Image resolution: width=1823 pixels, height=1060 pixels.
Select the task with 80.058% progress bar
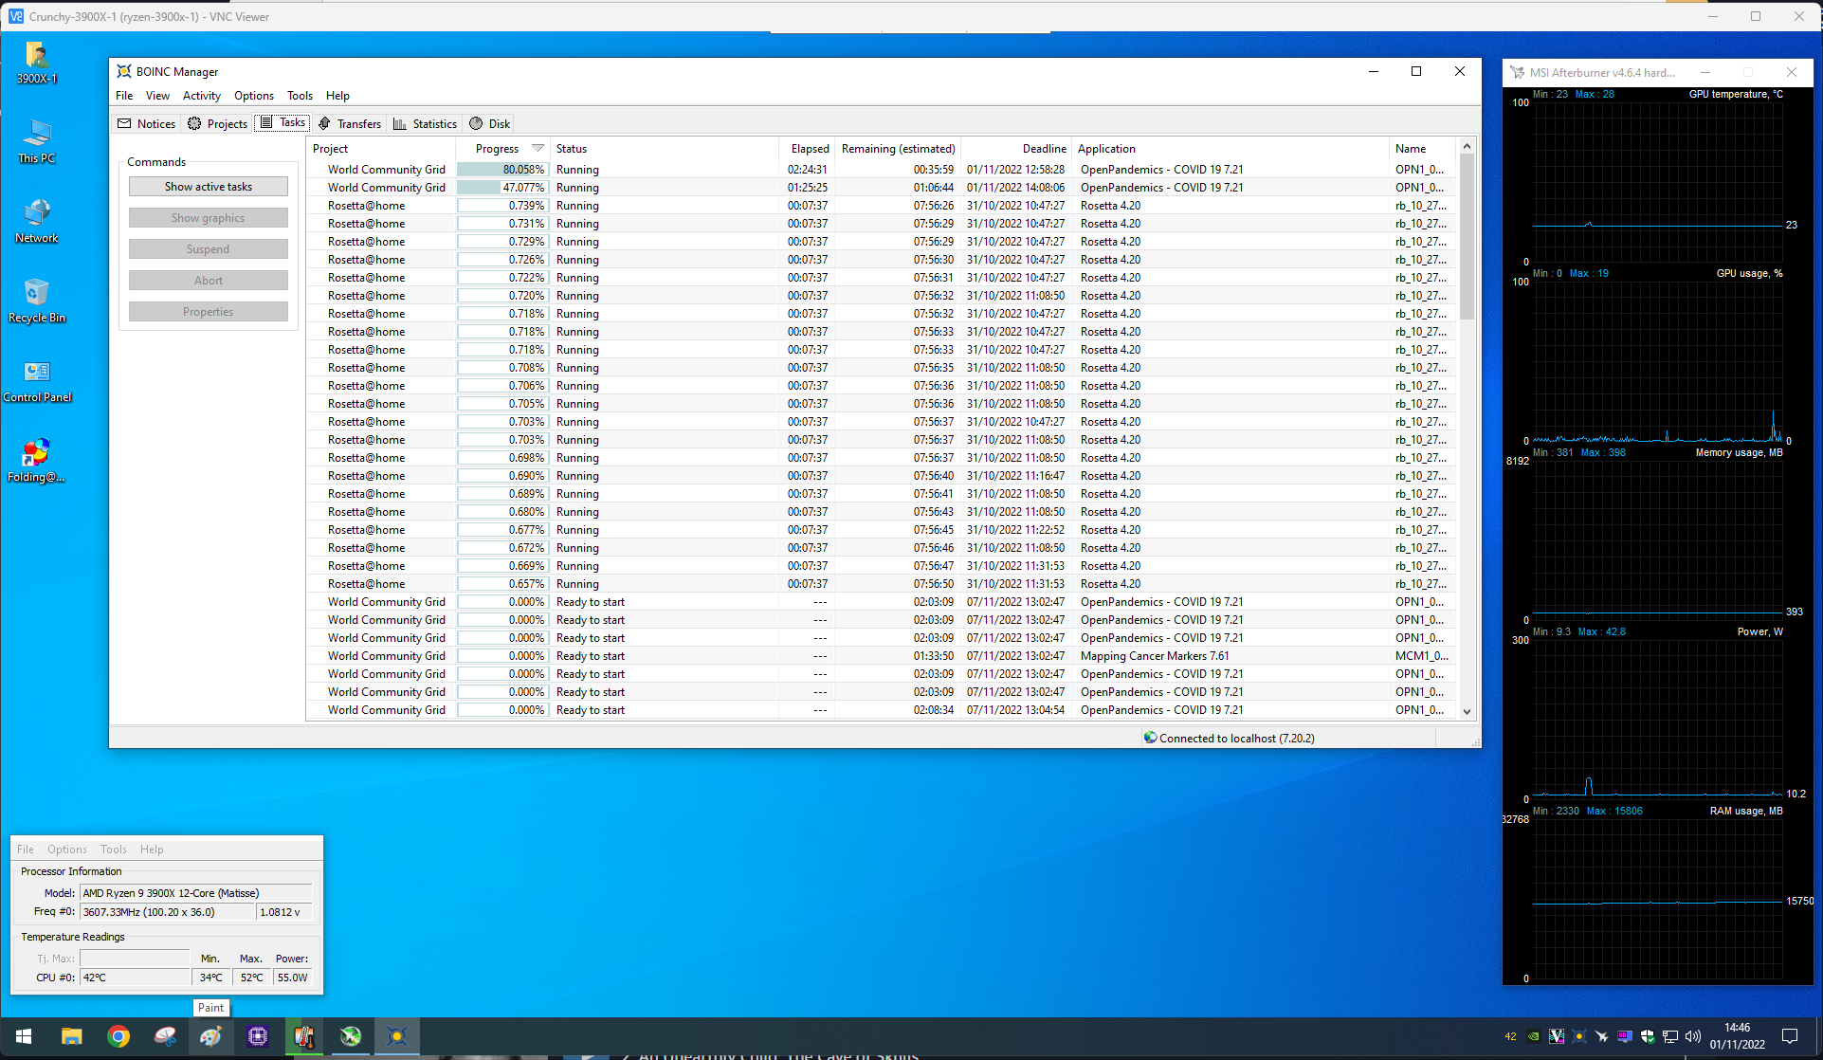881,170
